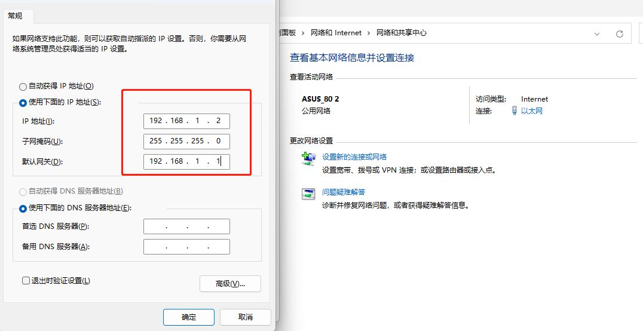Screen dimensions: 643x331
Task: Select 使用下面的 DNS 服务器地址 option
Action: click(x=23, y=209)
